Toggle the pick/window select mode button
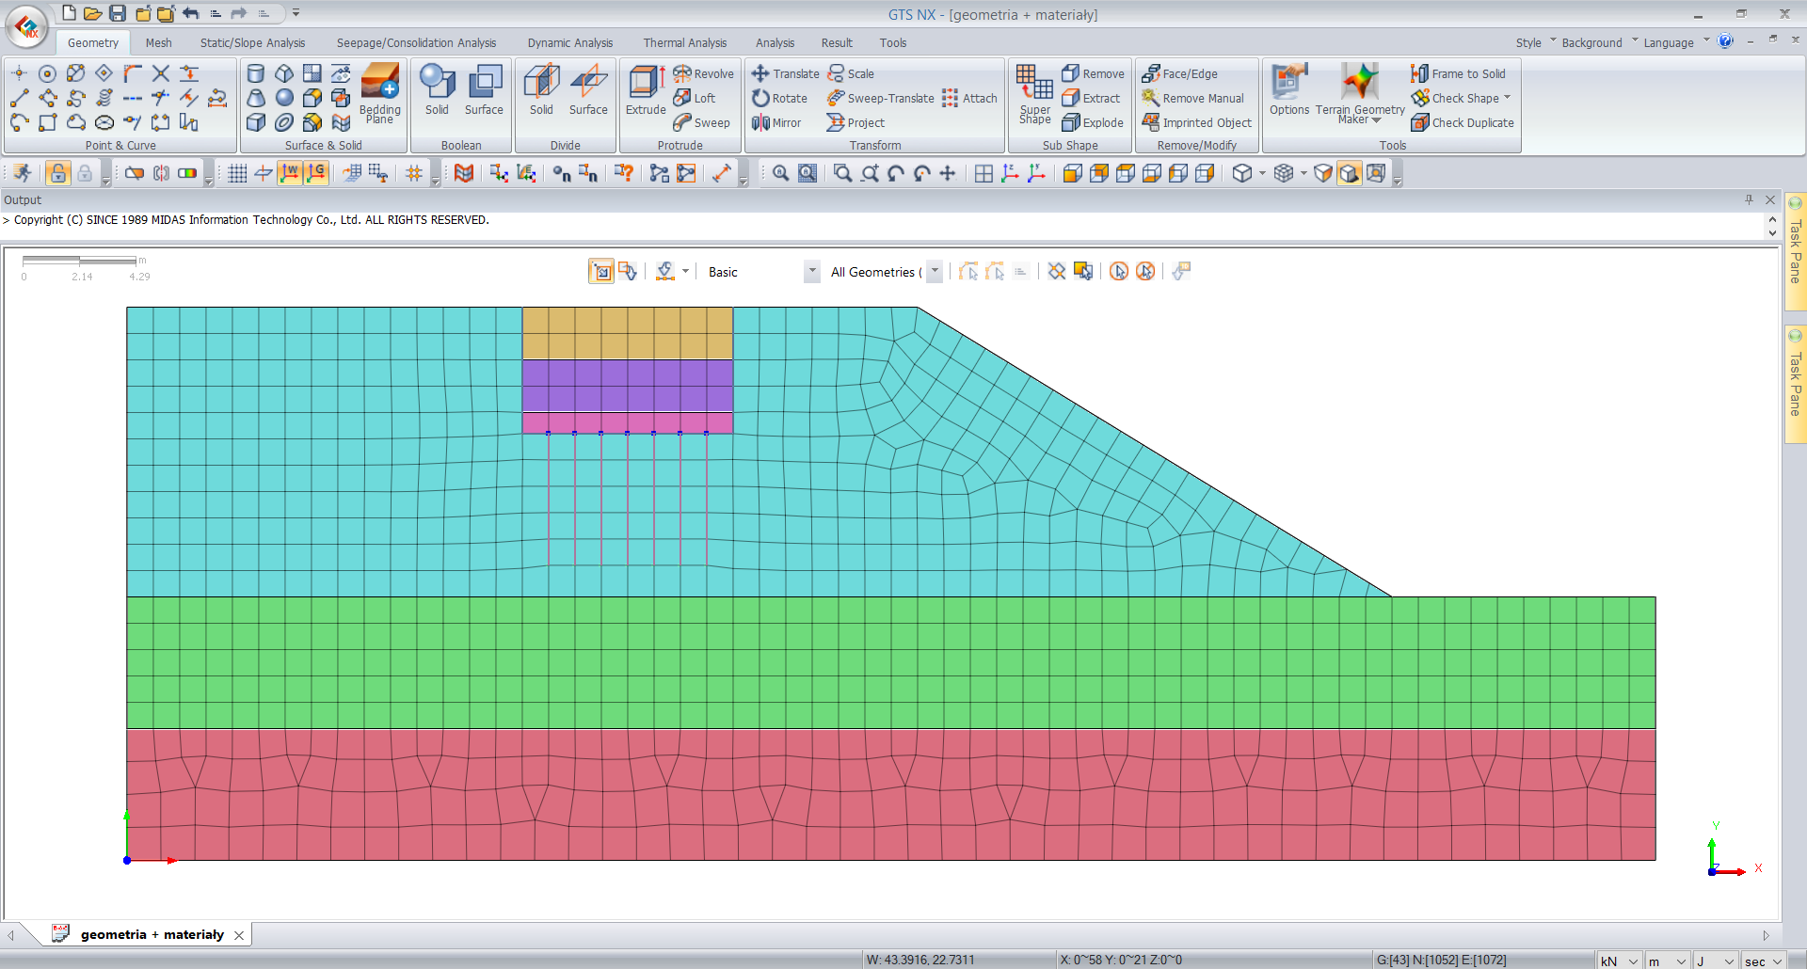1807x969 pixels. point(601,271)
